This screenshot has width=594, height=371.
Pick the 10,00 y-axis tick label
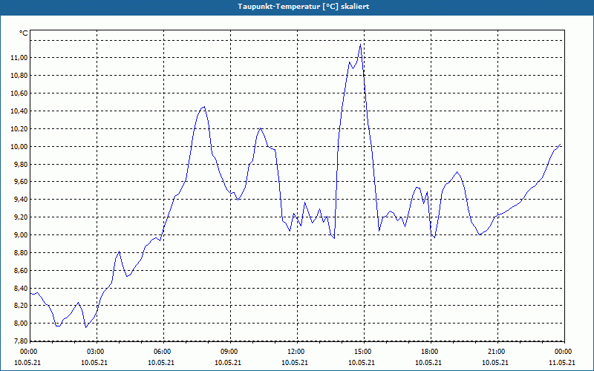19,147
